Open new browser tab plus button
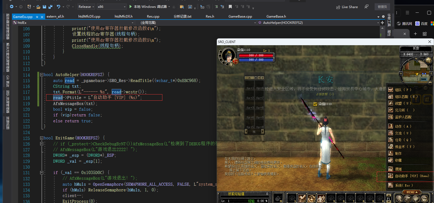The height and width of the screenshot is (203, 434). tap(415, 34)
